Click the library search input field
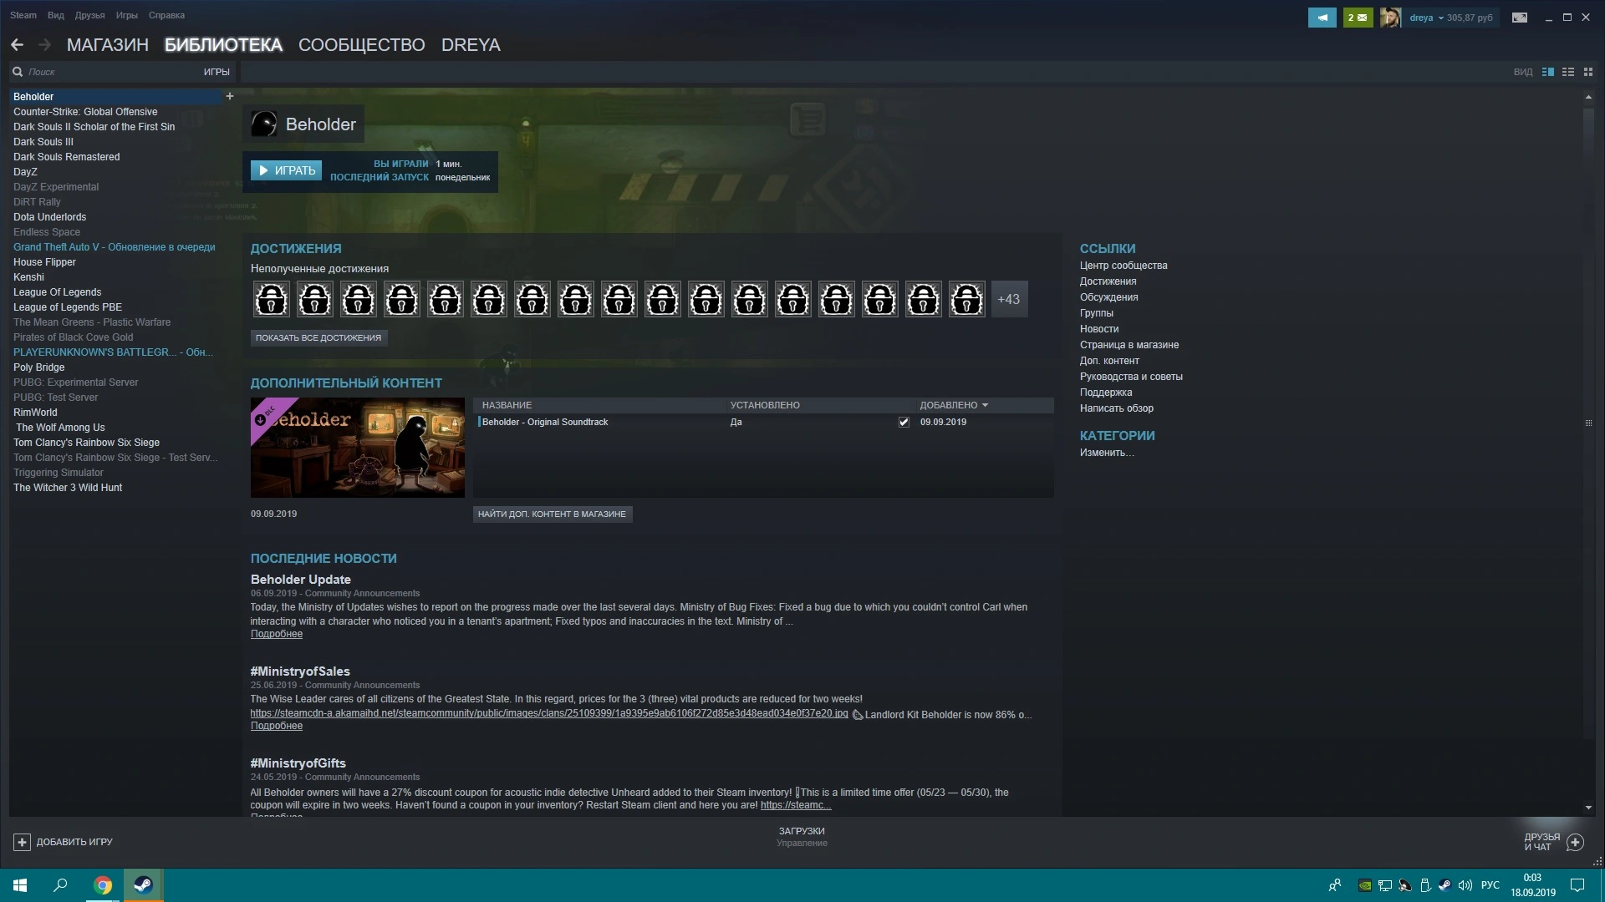Viewport: 1605px width, 902px height. (113, 72)
